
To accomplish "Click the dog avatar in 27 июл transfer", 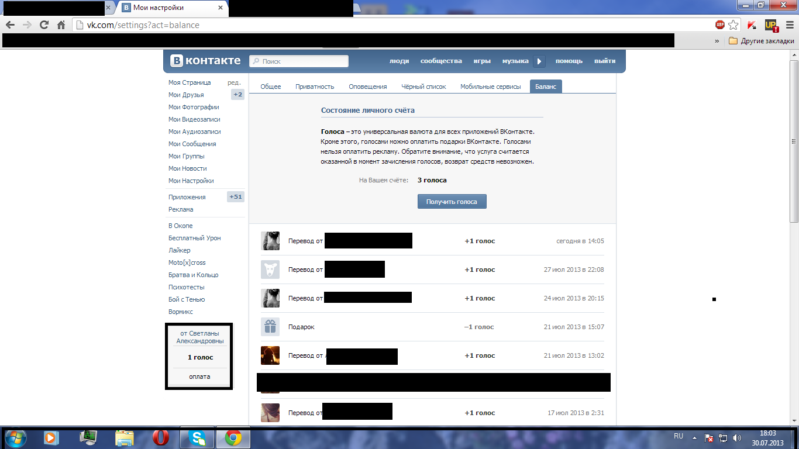I will tap(270, 270).
